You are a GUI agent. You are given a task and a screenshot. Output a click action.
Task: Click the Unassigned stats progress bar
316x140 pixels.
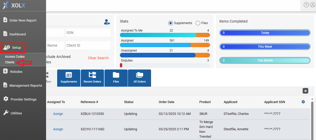click(x=165, y=55)
